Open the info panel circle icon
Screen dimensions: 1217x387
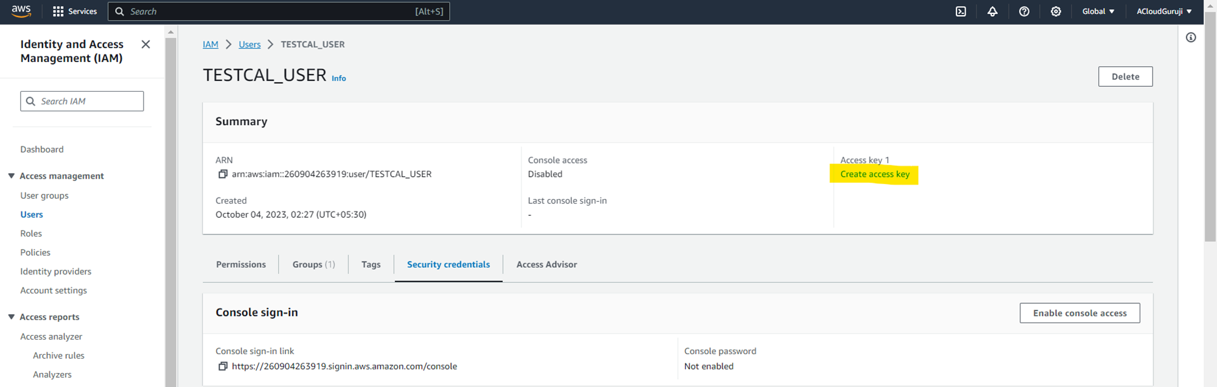tap(1191, 38)
